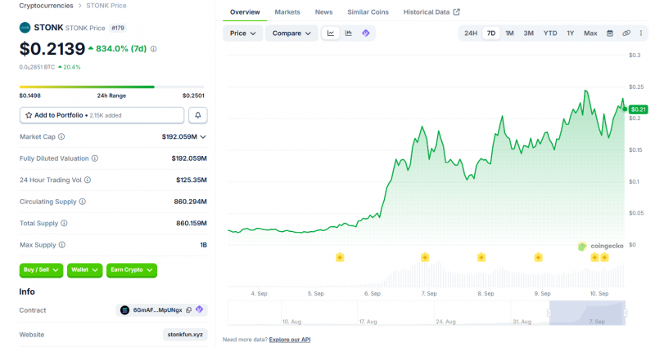Switch to candlestick chart icon

tap(349, 33)
